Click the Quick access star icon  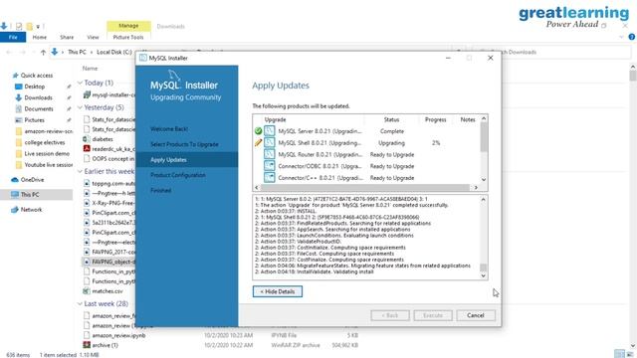(16, 76)
